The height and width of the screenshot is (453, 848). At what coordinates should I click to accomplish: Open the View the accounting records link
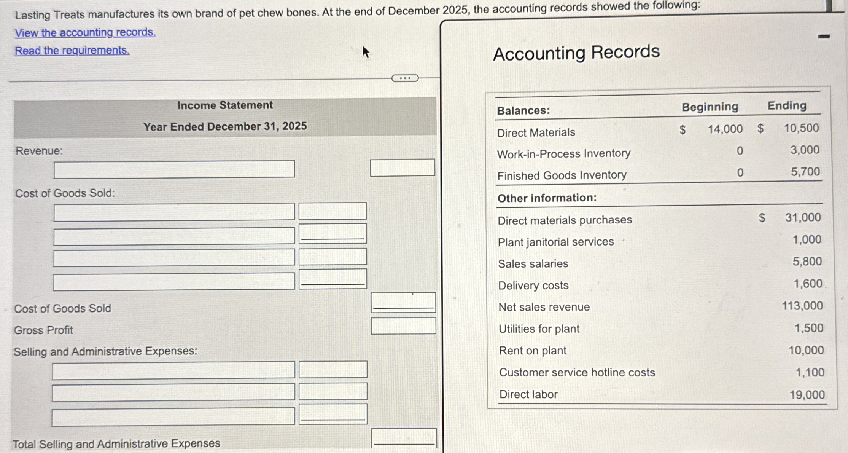85,33
